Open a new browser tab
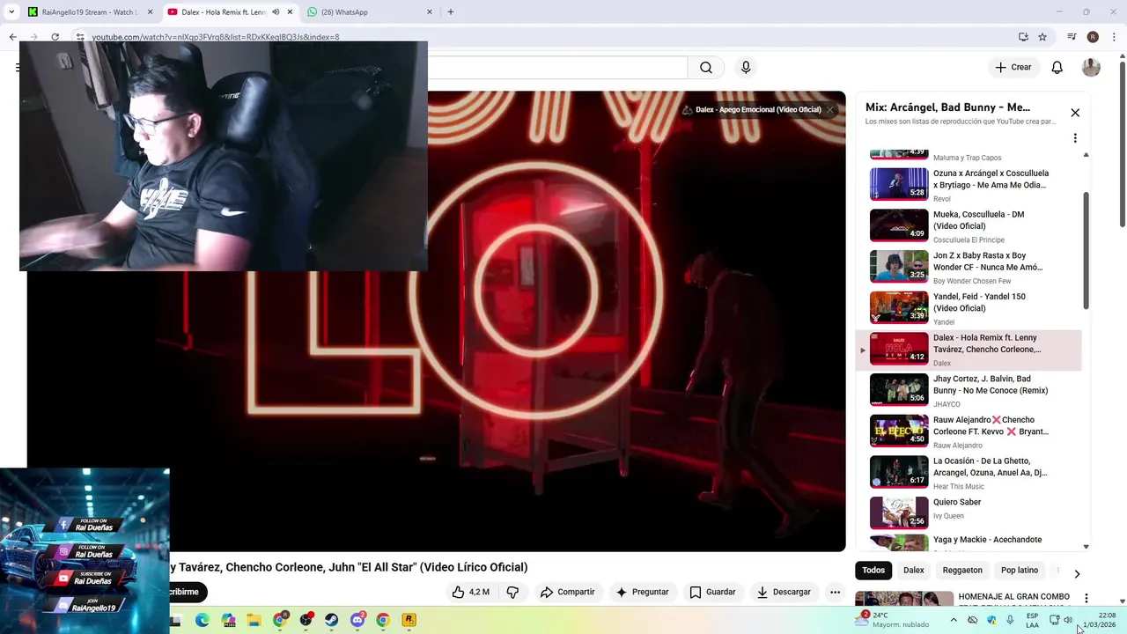1127x634 pixels. pos(451,12)
